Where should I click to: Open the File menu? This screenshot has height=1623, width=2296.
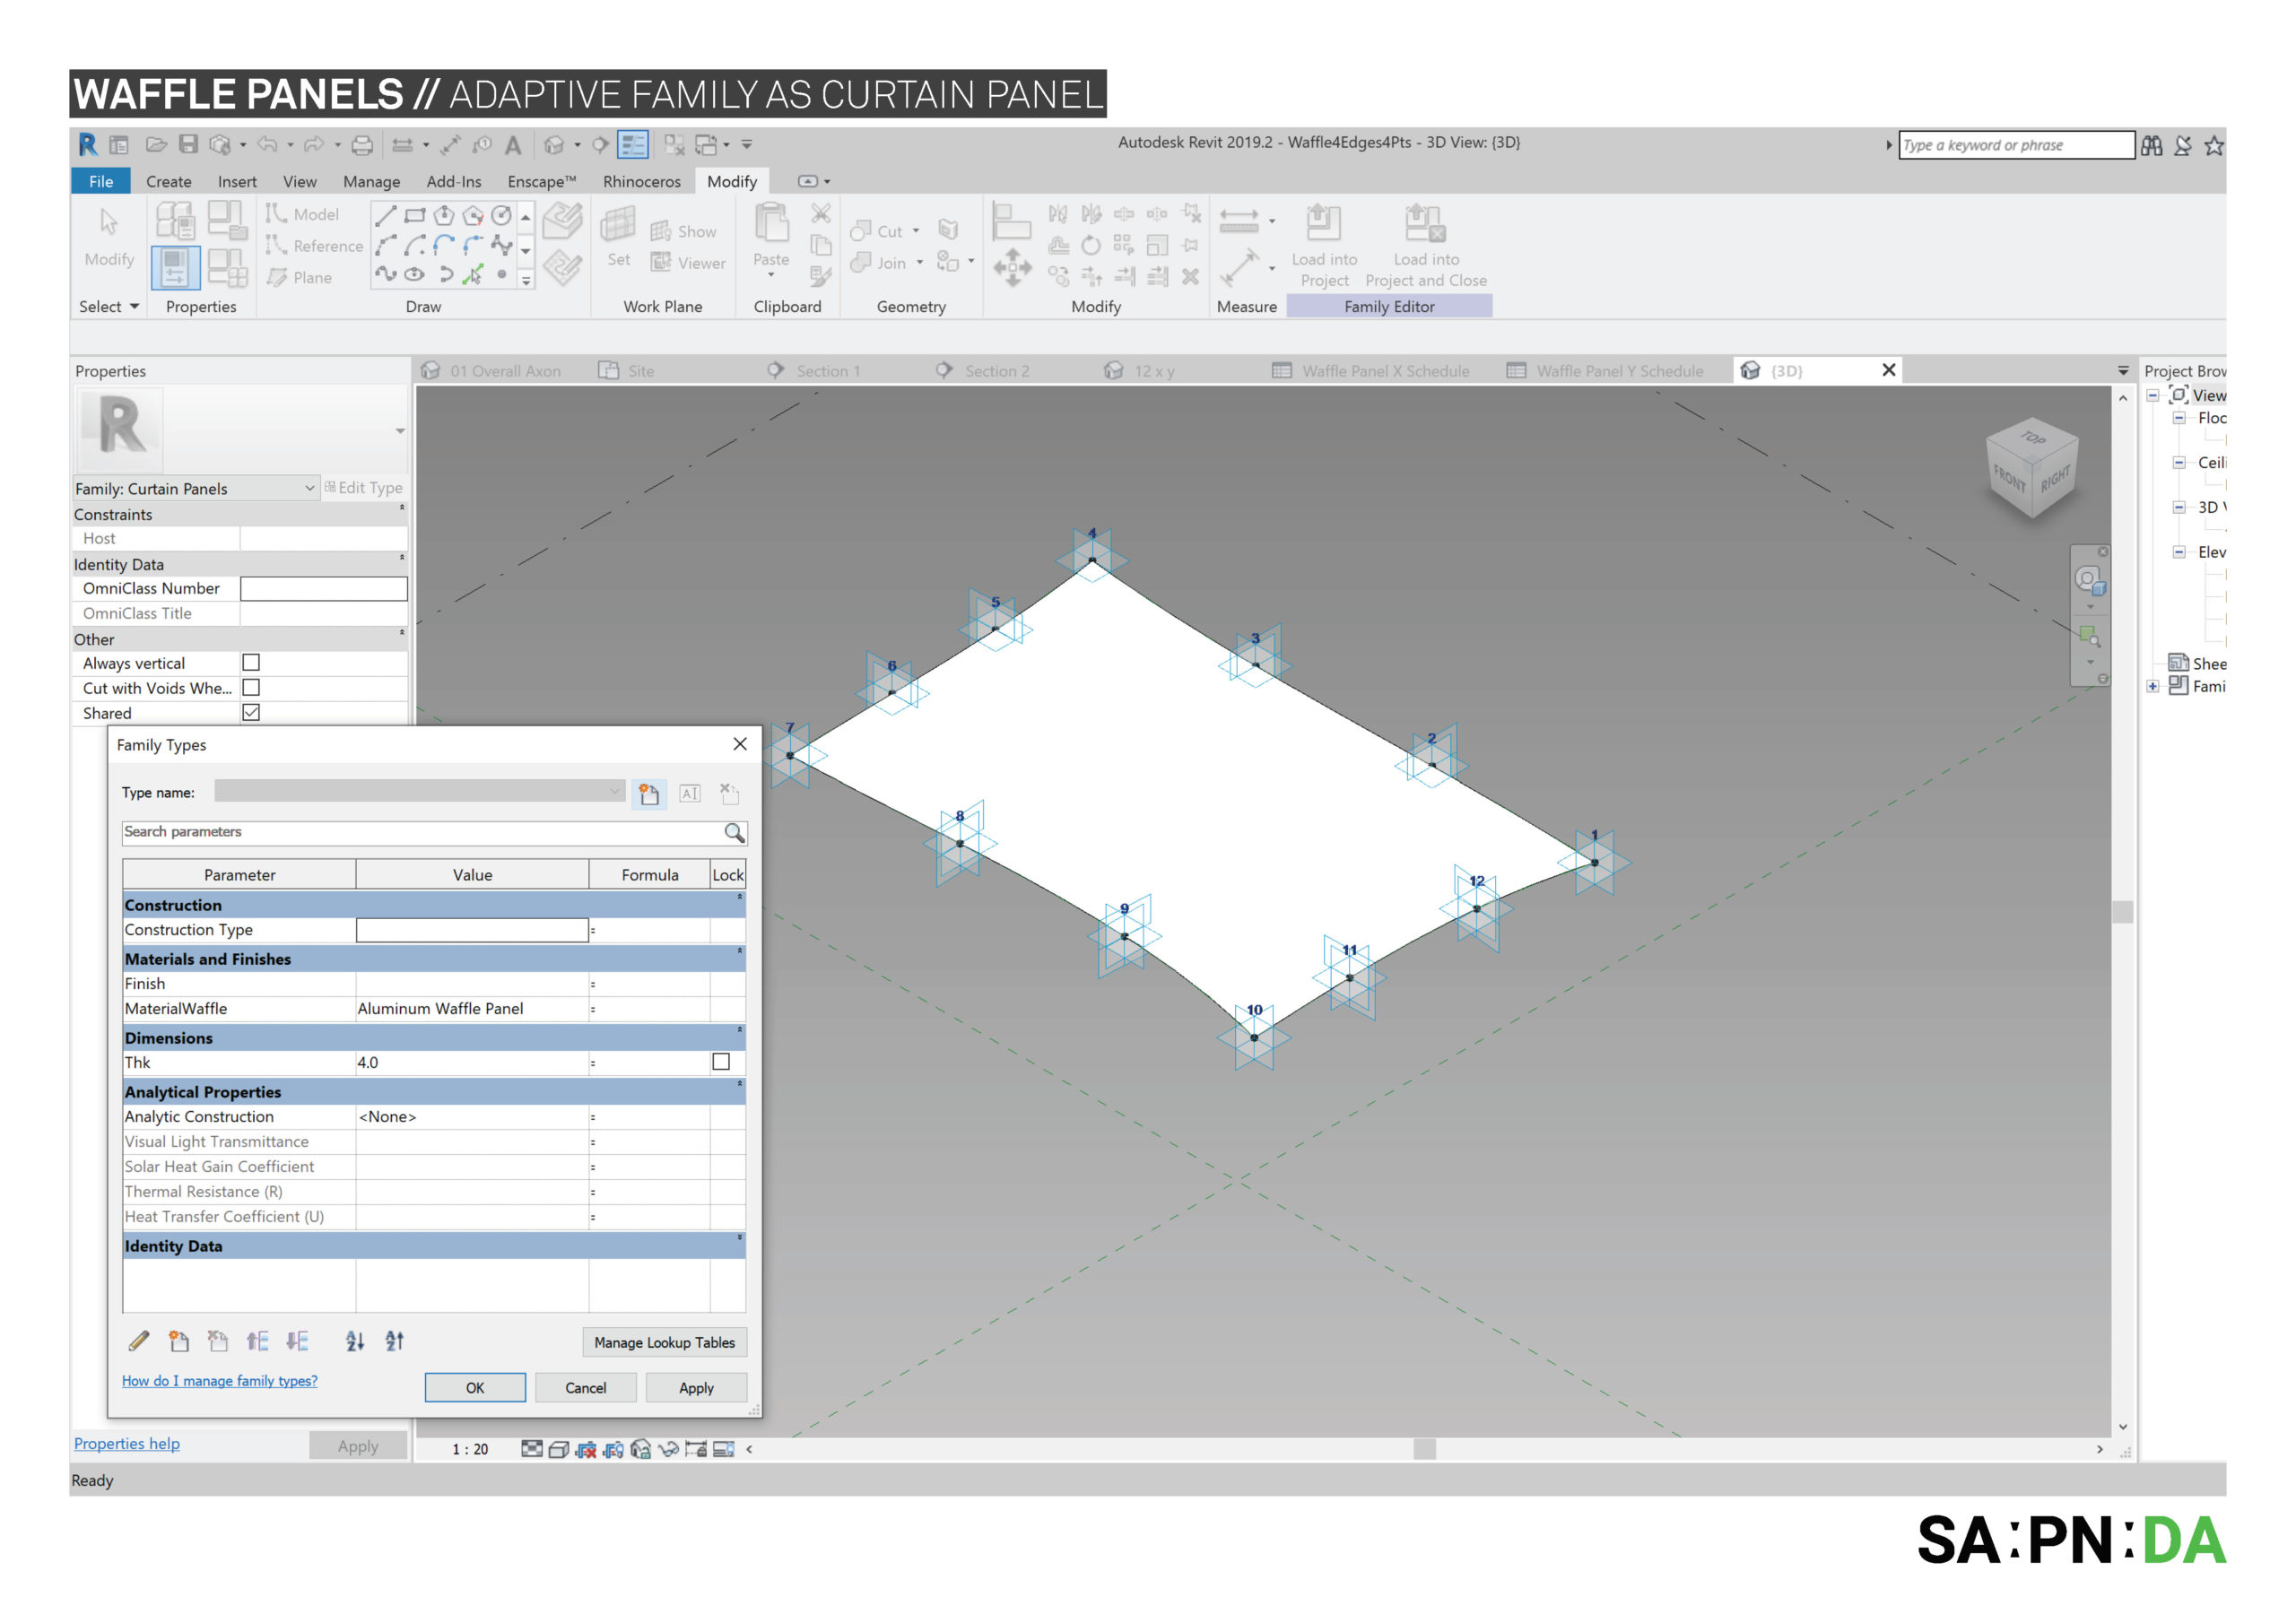pyautogui.click(x=101, y=181)
